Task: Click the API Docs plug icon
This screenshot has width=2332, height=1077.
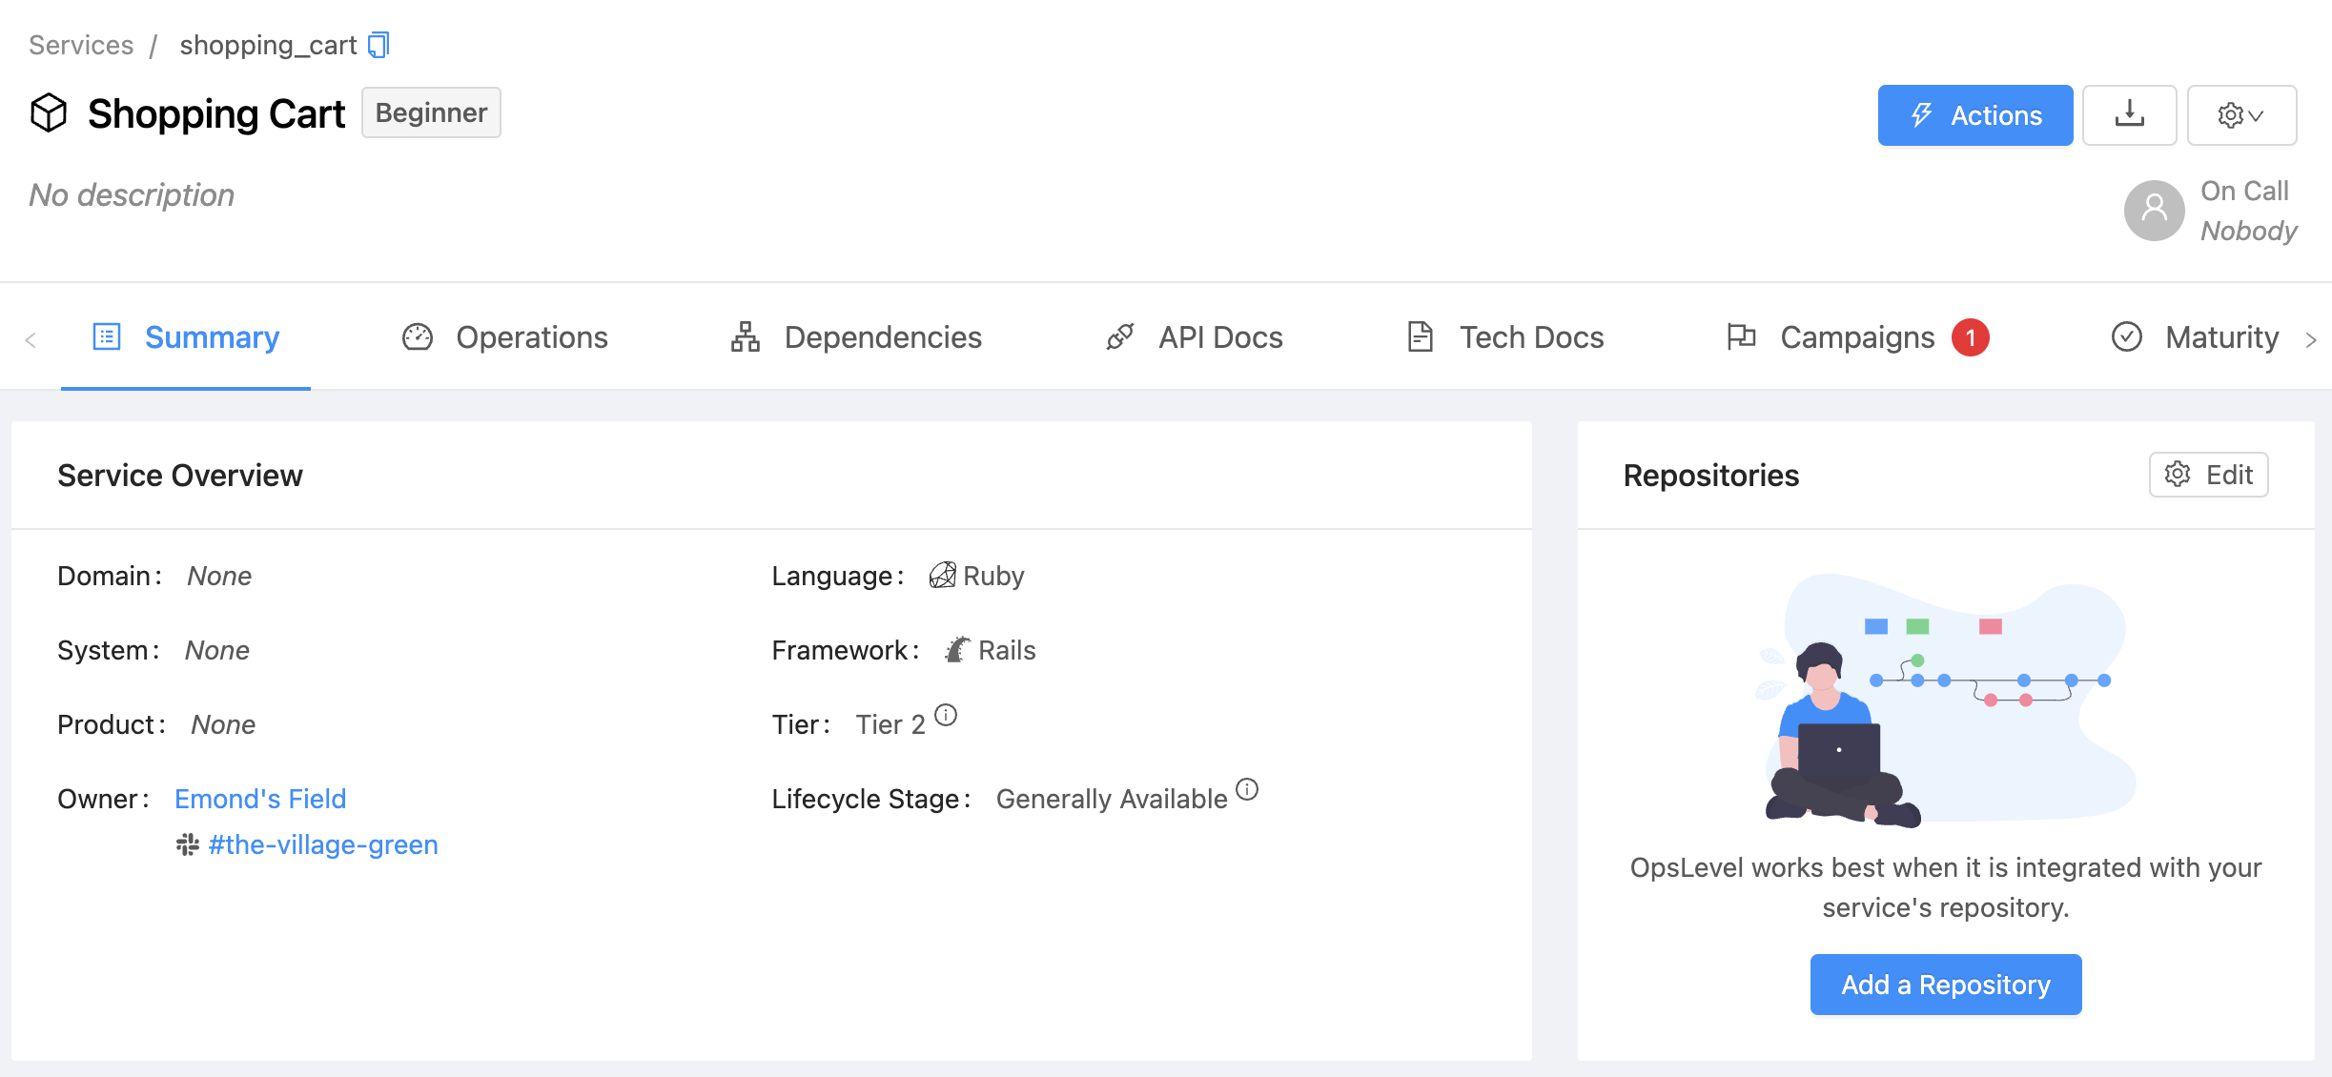Action: click(x=1120, y=336)
